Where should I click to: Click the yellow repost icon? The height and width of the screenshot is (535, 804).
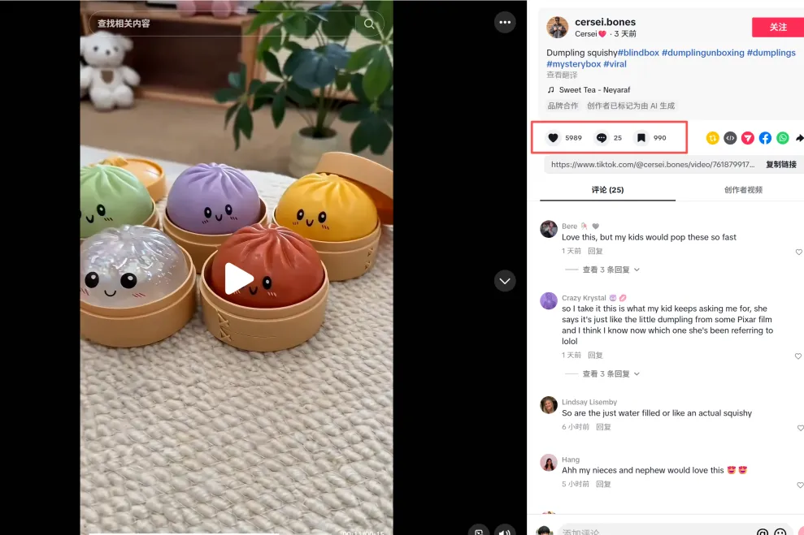712,138
